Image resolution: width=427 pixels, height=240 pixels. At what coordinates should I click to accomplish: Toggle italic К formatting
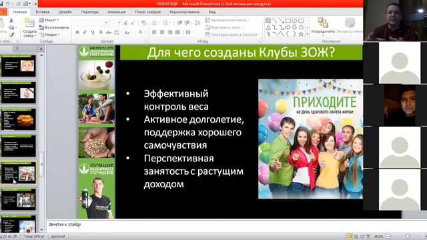[x=85, y=32]
